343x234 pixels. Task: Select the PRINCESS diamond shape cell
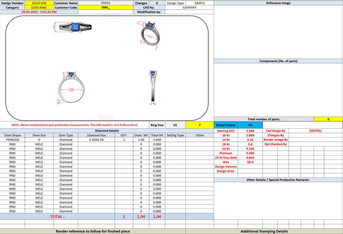[13, 140]
